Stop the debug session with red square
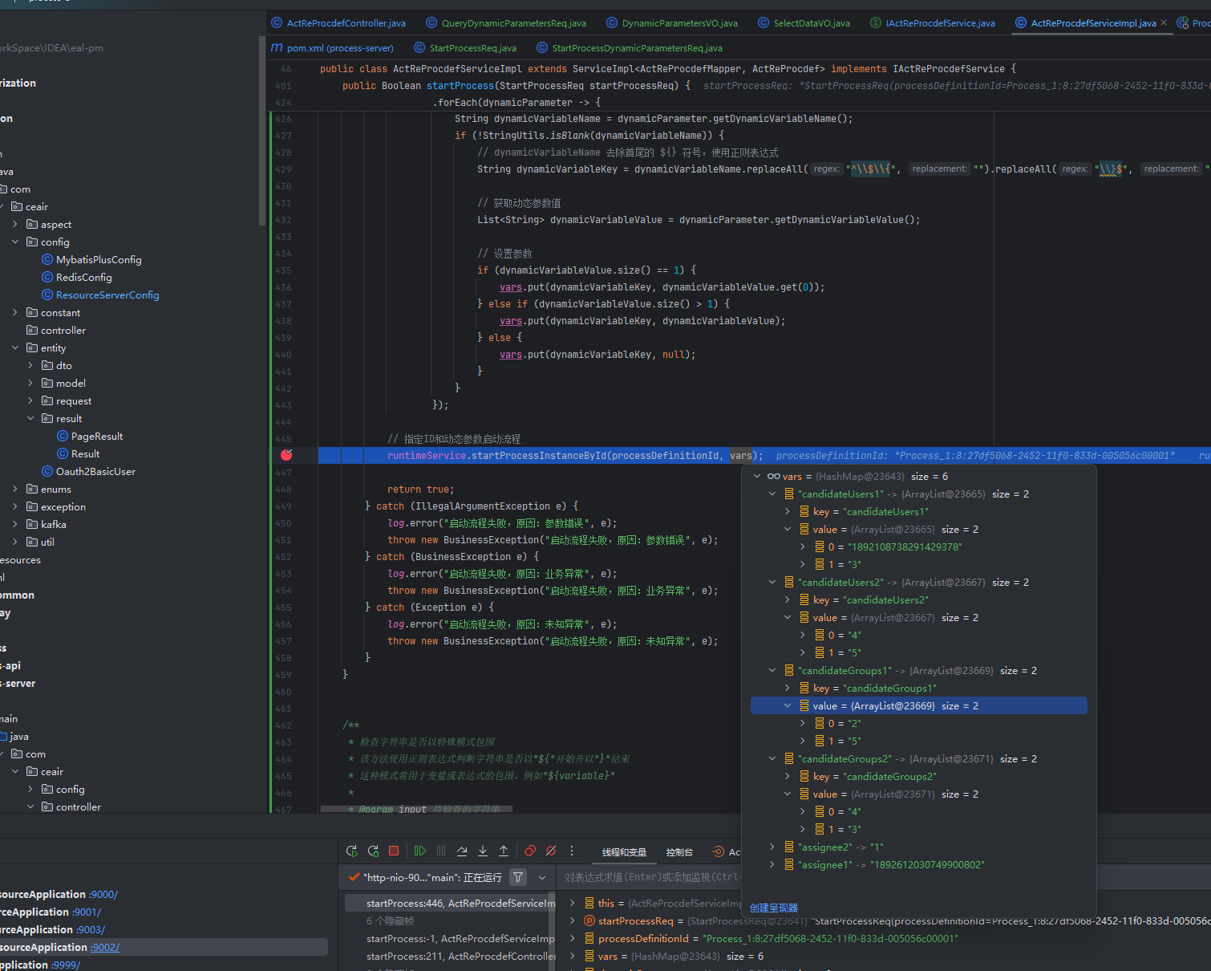 pos(394,851)
